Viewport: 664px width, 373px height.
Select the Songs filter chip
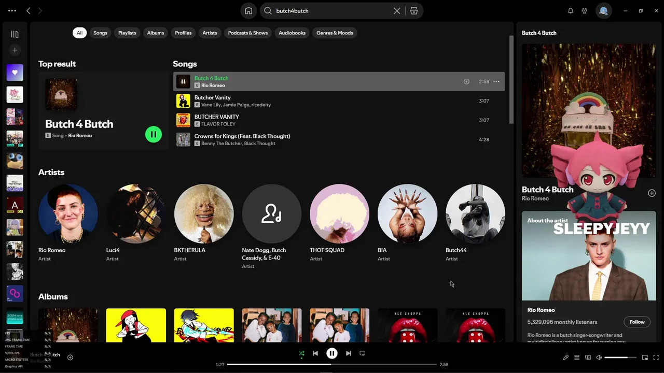(x=100, y=33)
